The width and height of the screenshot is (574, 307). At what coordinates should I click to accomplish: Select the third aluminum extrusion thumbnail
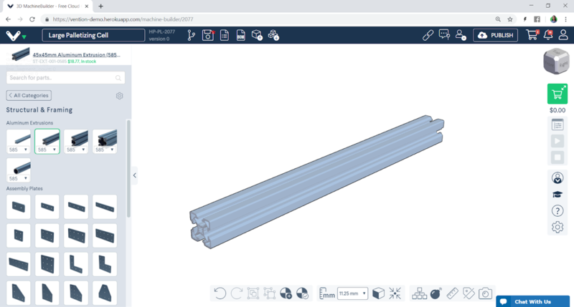click(76, 138)
